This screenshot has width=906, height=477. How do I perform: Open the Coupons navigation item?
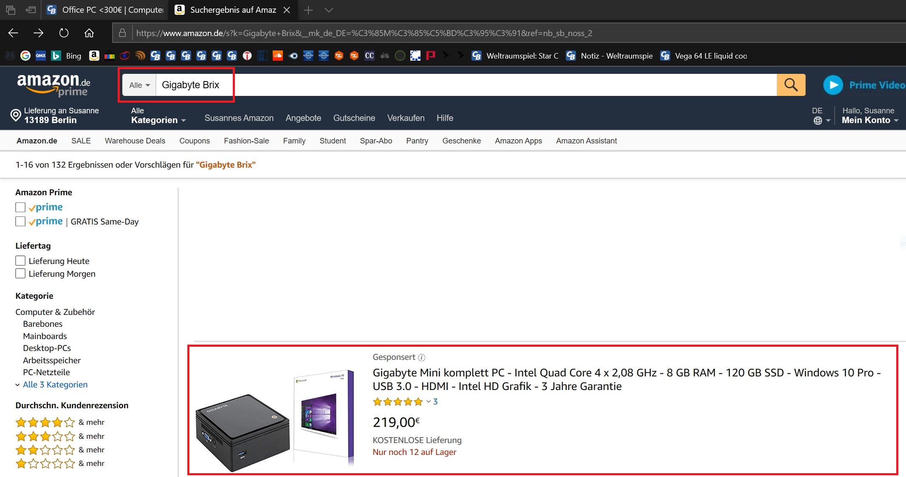(195, 141)
